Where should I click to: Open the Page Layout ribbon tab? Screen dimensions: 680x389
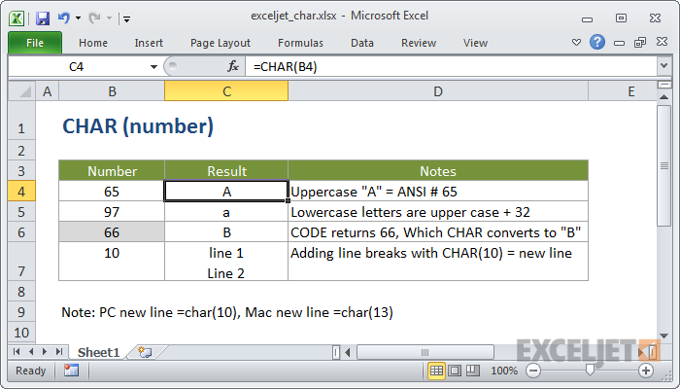tap(222, 43)
